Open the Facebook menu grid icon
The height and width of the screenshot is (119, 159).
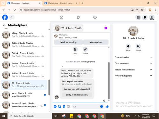click(138, 17)
